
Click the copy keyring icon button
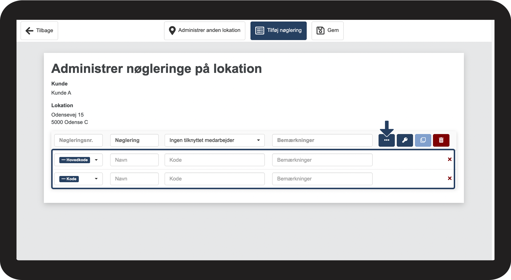click(x=423, y=140)
